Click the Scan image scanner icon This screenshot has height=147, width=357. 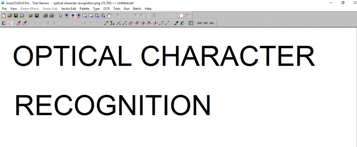click(22, 16)
